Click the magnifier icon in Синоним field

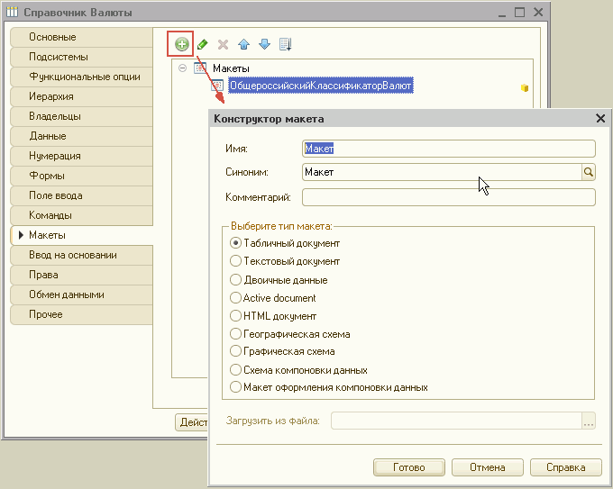pyautogui.click(x=588, y=172)
